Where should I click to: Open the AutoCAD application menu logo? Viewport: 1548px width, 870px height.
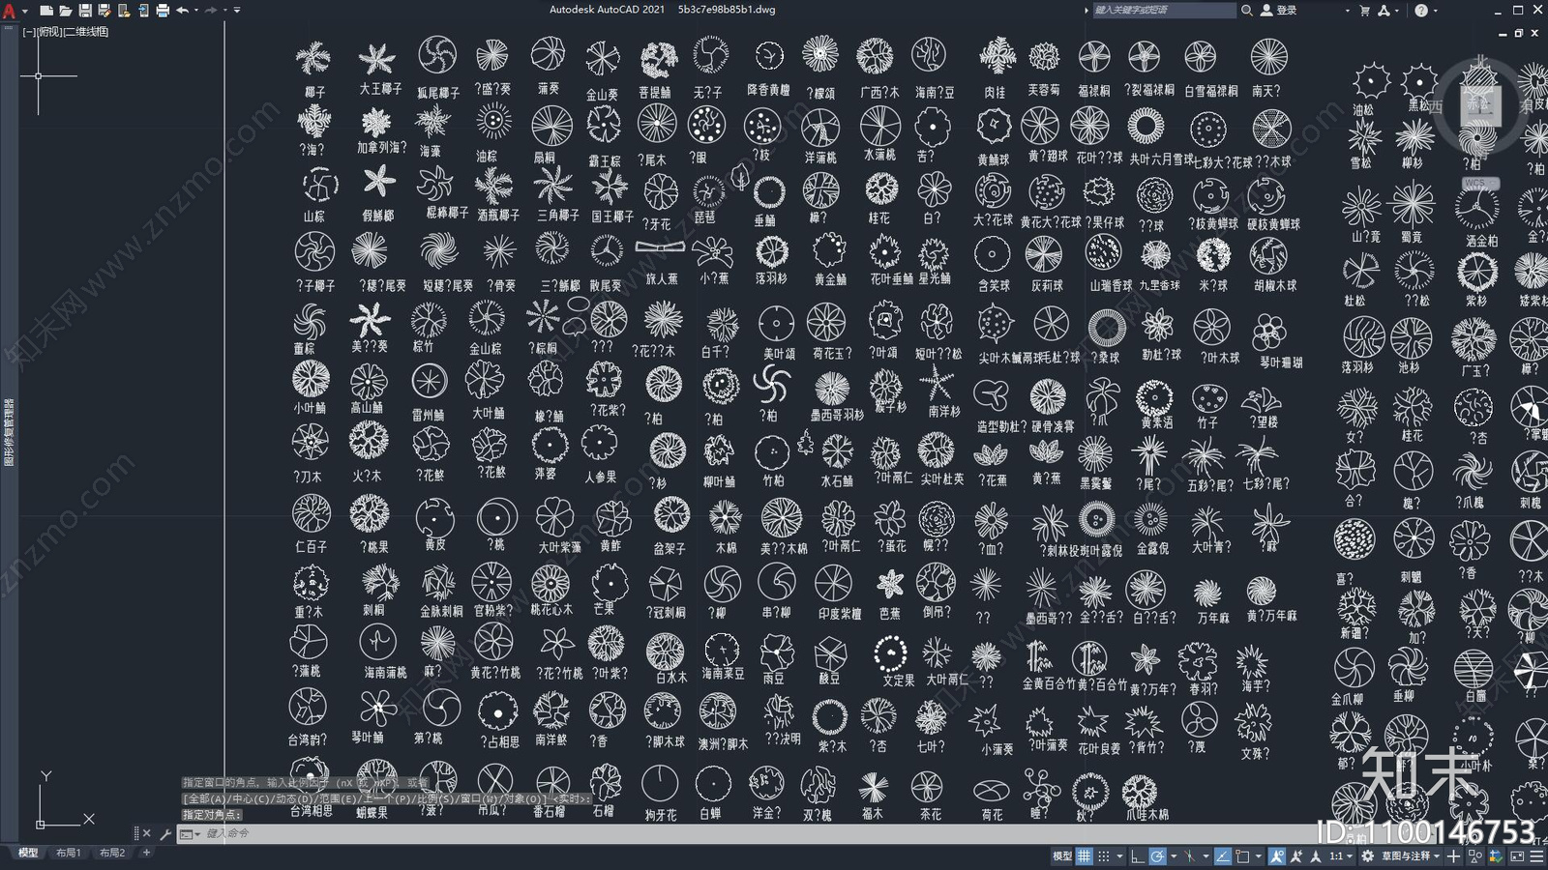[x=10, y=10]
